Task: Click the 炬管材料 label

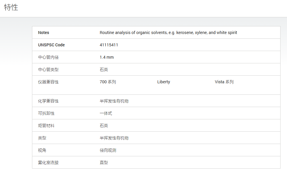Action: (x=46, y=126)
